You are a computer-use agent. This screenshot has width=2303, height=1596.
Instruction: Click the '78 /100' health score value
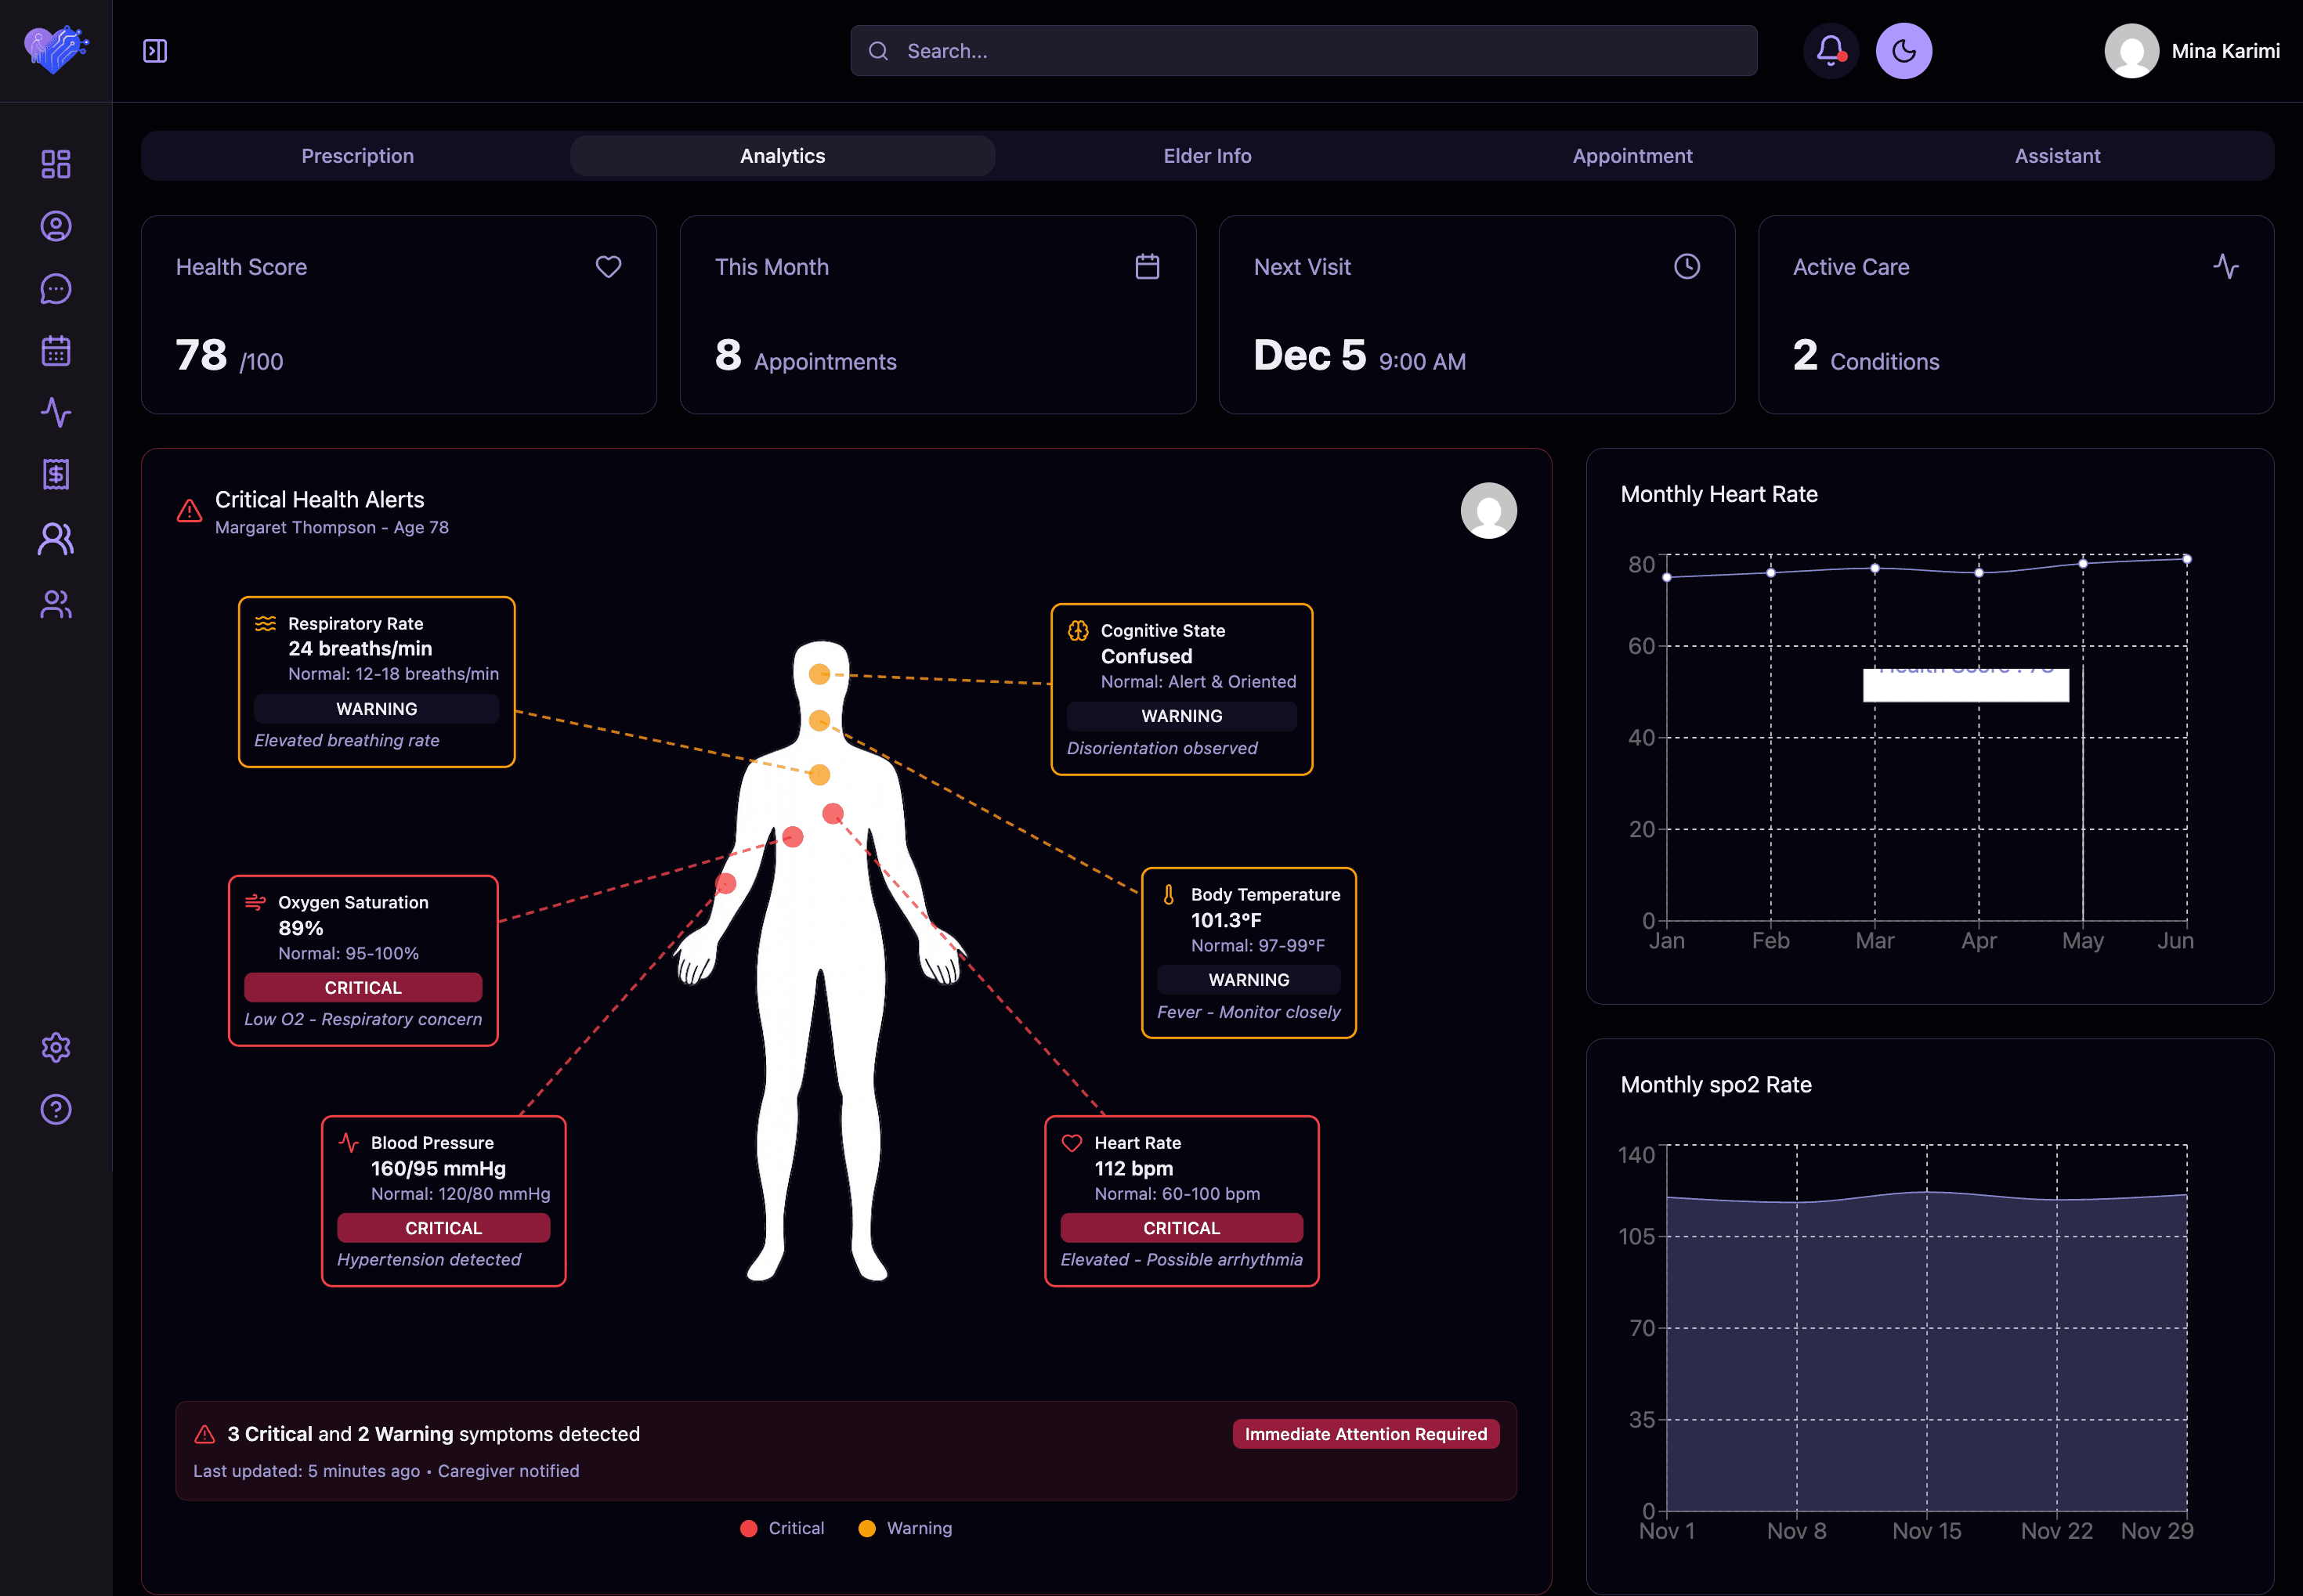click(230, 356)
